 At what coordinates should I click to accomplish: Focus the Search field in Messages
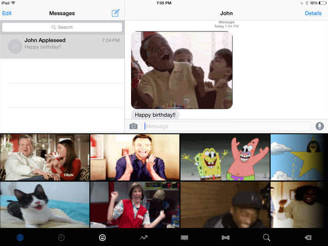tap(62, 27)
